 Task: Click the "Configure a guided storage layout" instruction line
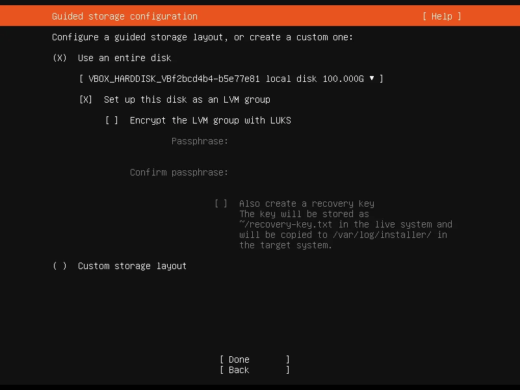(202, 37)
